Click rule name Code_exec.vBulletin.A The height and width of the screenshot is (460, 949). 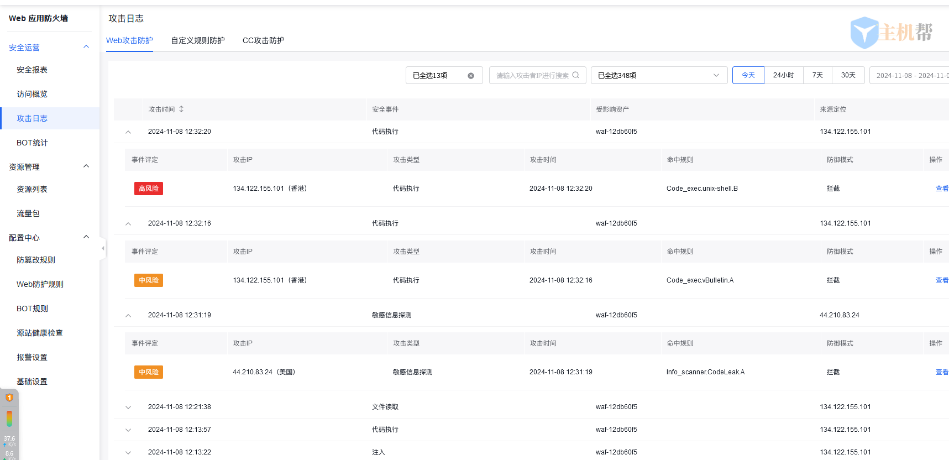point(700,280)
